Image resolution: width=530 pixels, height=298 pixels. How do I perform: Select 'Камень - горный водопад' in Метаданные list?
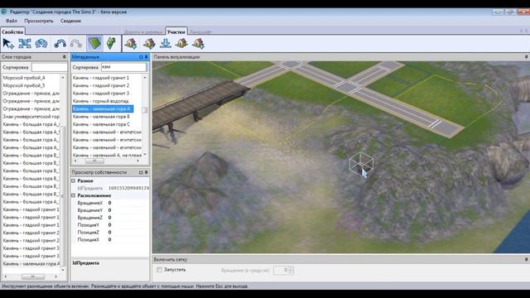(x=101, y=101)
